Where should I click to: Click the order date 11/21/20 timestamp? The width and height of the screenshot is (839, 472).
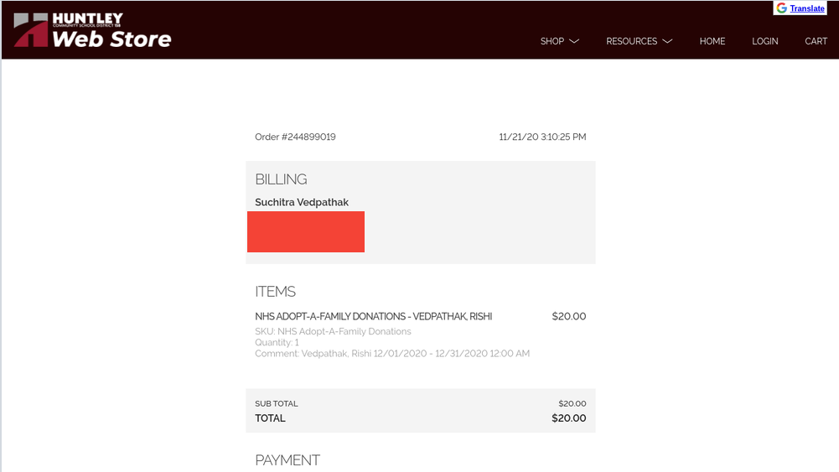(542, 137)
